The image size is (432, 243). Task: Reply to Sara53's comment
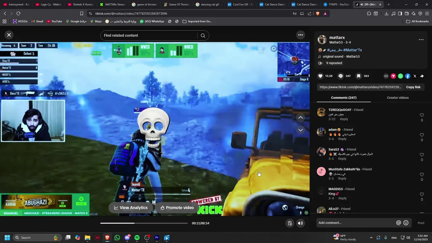coord(342,159)
